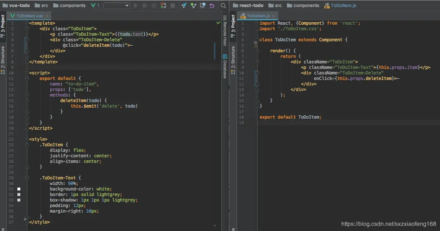Collapse the <script> fold marker on line 10
The width and height of the screenshot is (440, 231).
pos(27,73)
